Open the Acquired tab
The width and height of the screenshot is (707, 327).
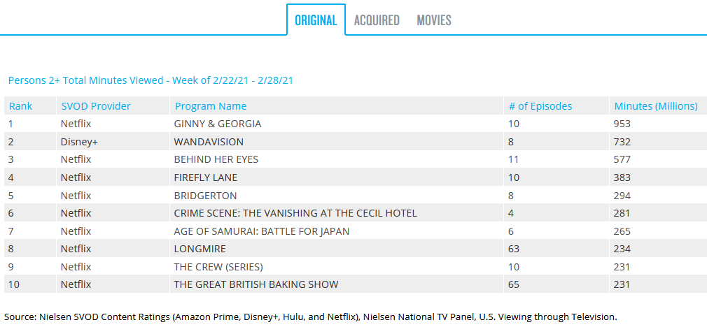377,20
